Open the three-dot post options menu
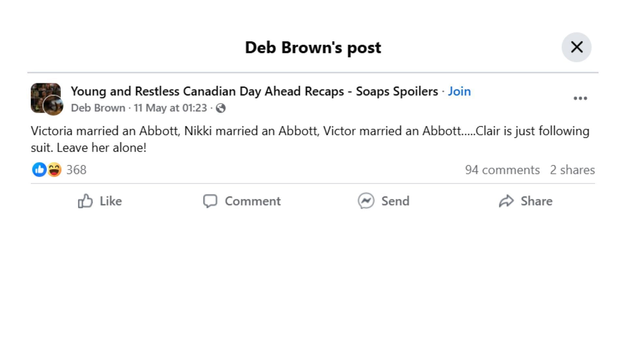This screenshot has height=352, width=626. pyautogui.click(x=580, y=98)
